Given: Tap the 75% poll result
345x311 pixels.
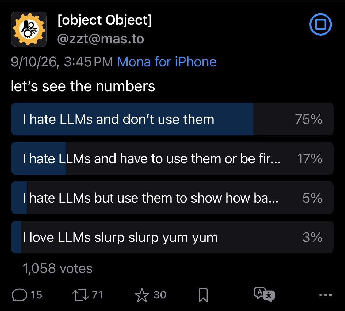Looking at the screenshot, I should tap(309, 119).
